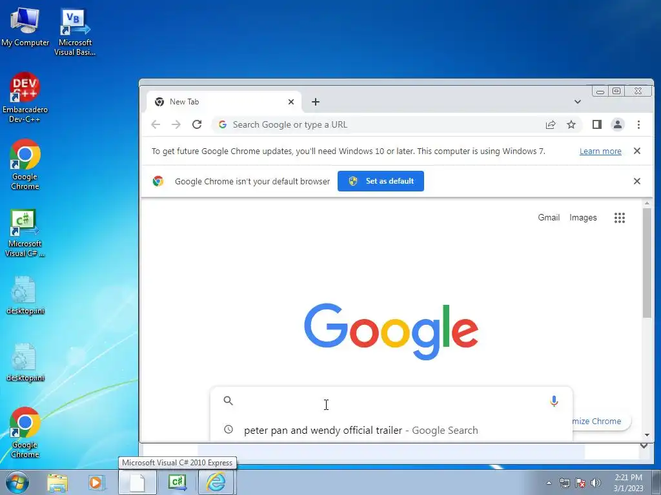Image resolution: width=661 pixels, height=495 pixels.
Task: Pick the peter pan and wendy suggestion
Action: 391,430
